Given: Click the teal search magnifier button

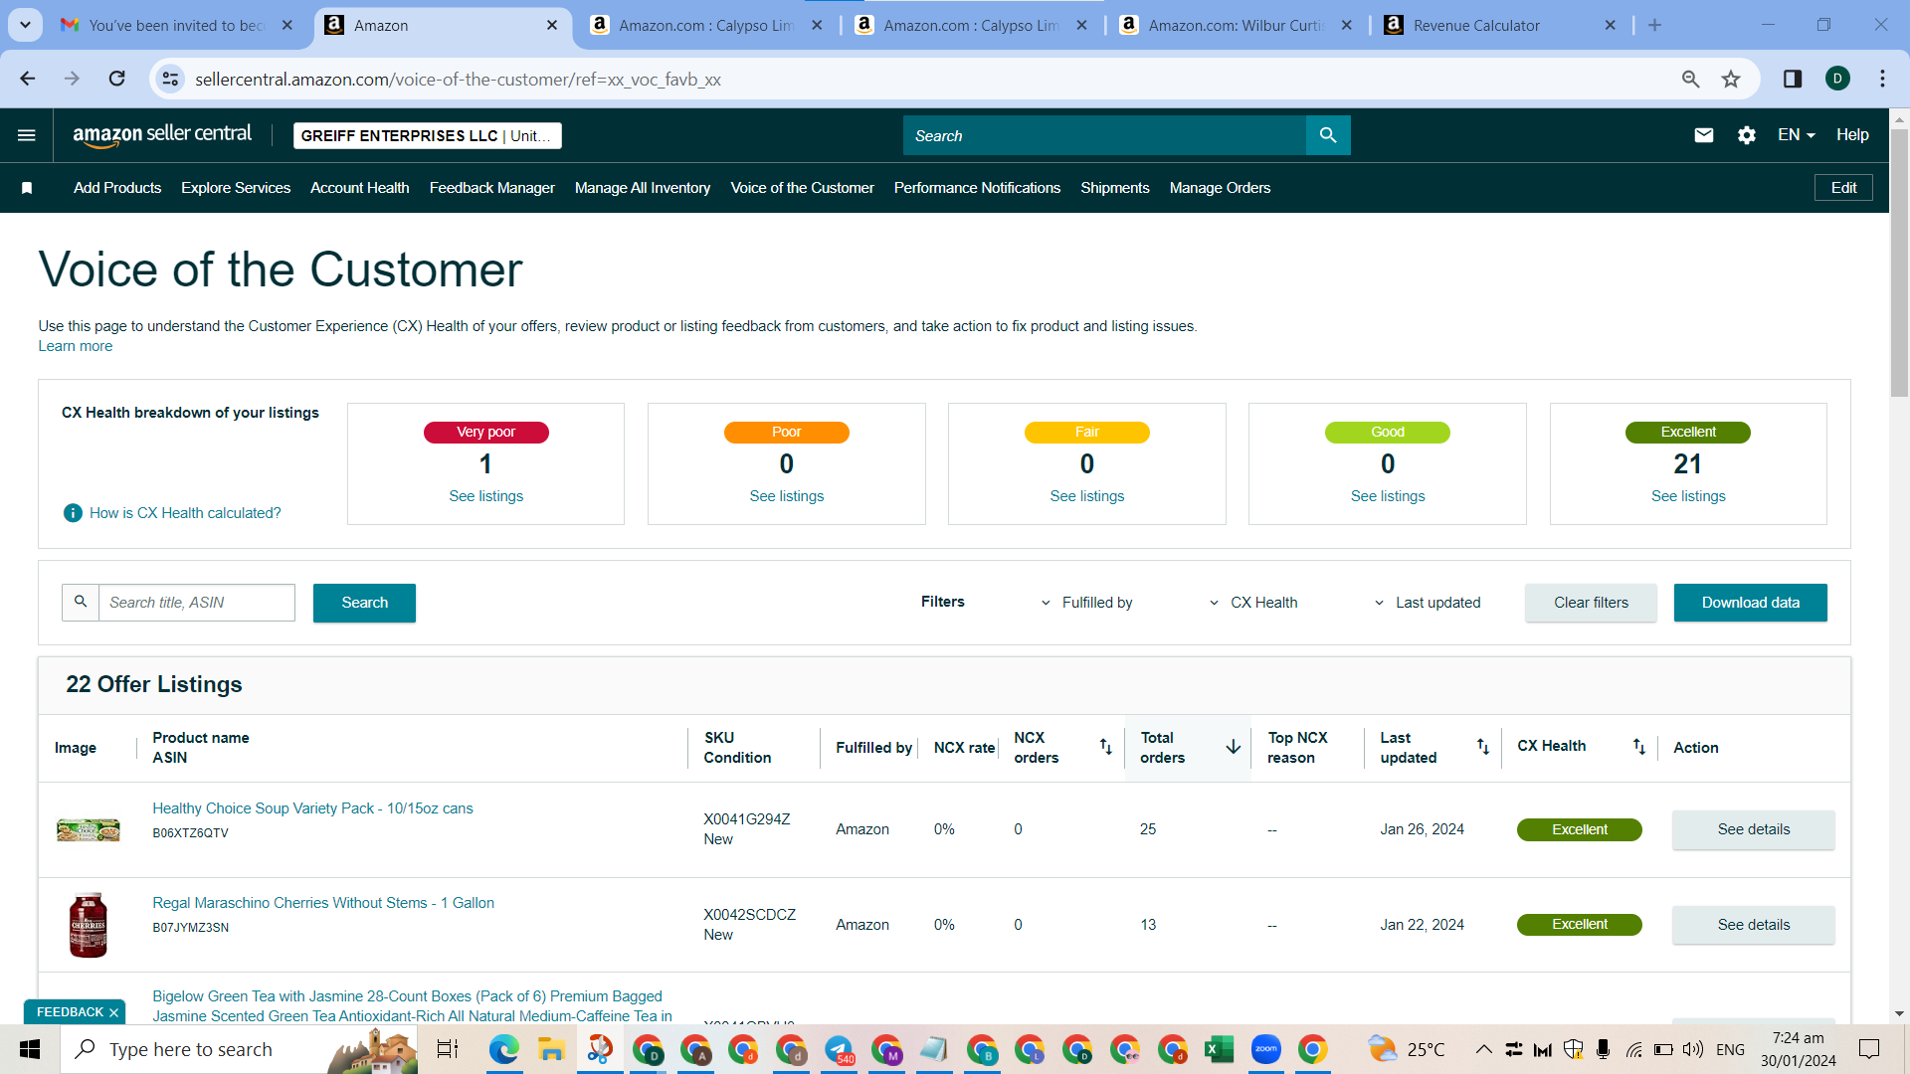Looking at the screenshot, I should click(1328, 135).
